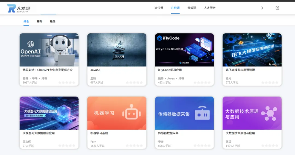The height and width of the screenshot is (155, 295).
Task: Click the OpenAI logo on ChatGPT cover
Action: pyautogui.click(x=31, y=44)
